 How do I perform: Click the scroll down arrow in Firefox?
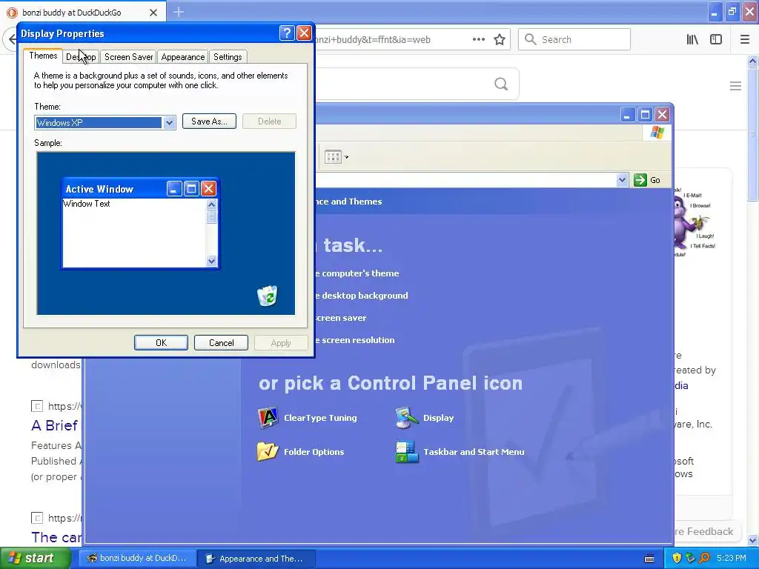[753, 540]
